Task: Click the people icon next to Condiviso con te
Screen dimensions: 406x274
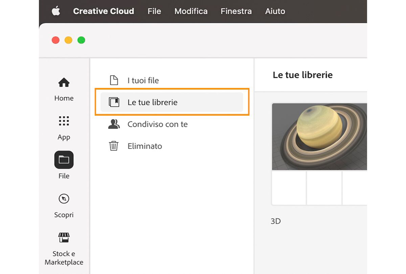Action: click(x=114, y=124)
